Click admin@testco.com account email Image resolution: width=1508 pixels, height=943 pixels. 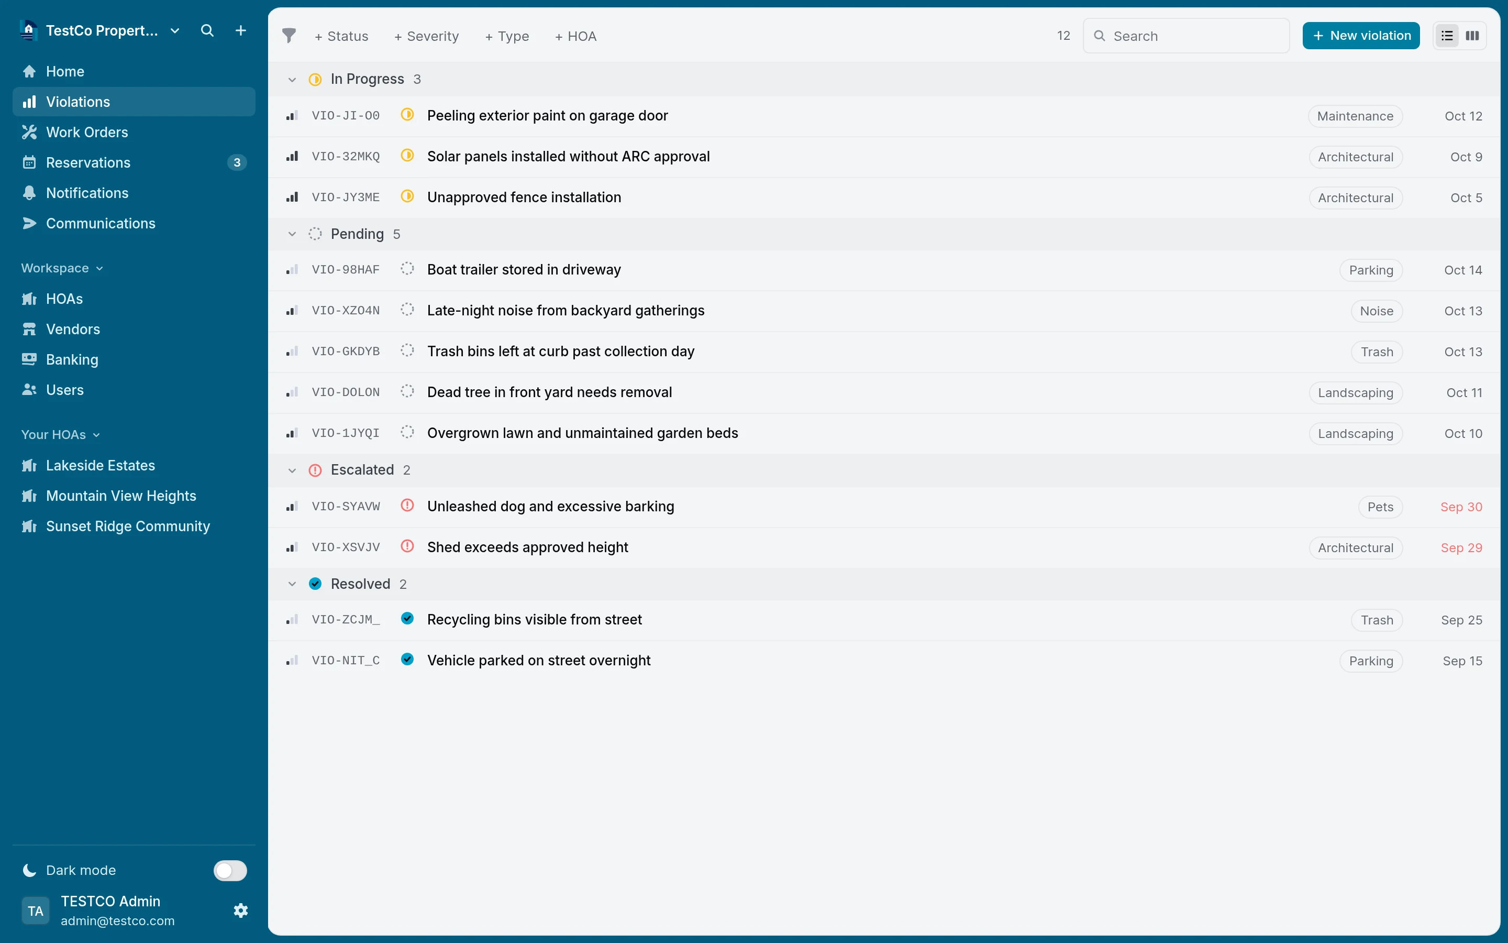tap(118, 920)
